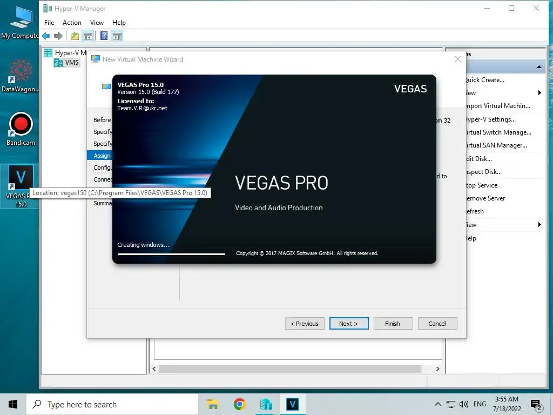Select the Assign step in wizard sidebar

point(100,156)
